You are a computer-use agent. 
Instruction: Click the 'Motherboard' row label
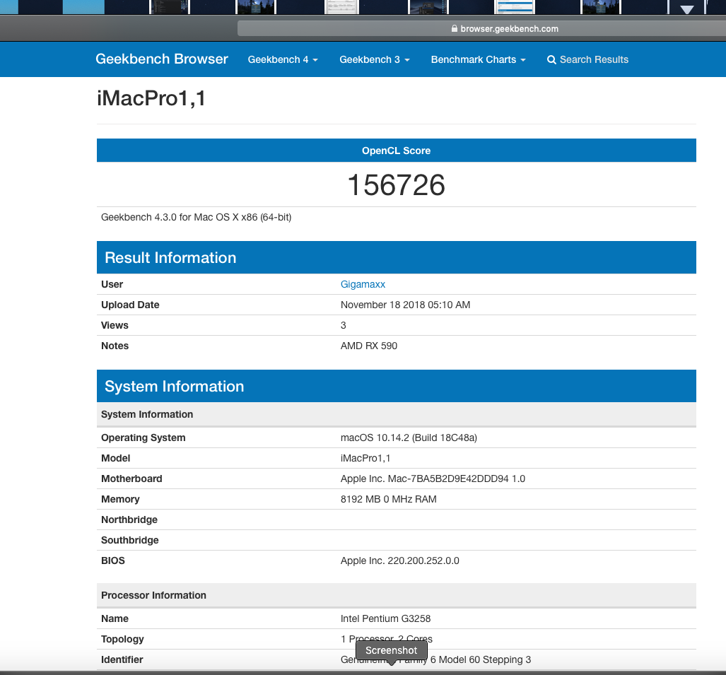(131, 479)
